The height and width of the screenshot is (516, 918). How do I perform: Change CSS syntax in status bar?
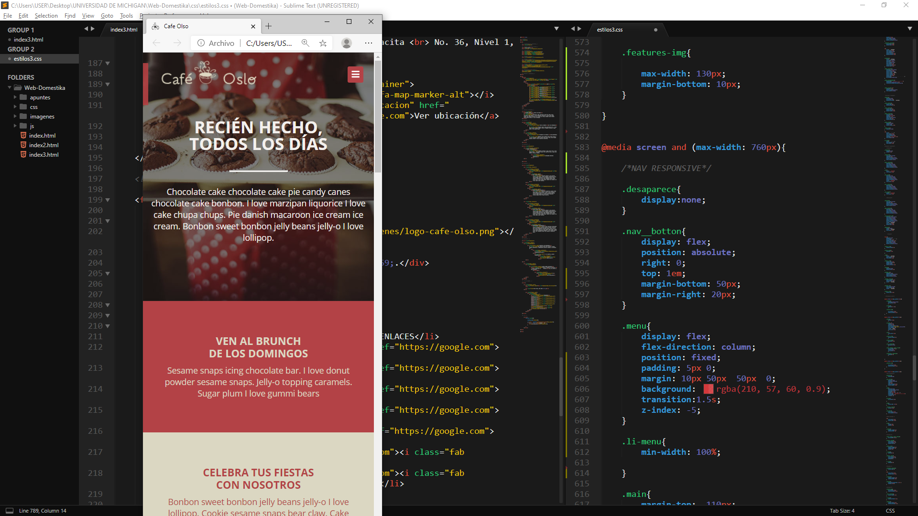pyautogui.click(x=890, y=511)
